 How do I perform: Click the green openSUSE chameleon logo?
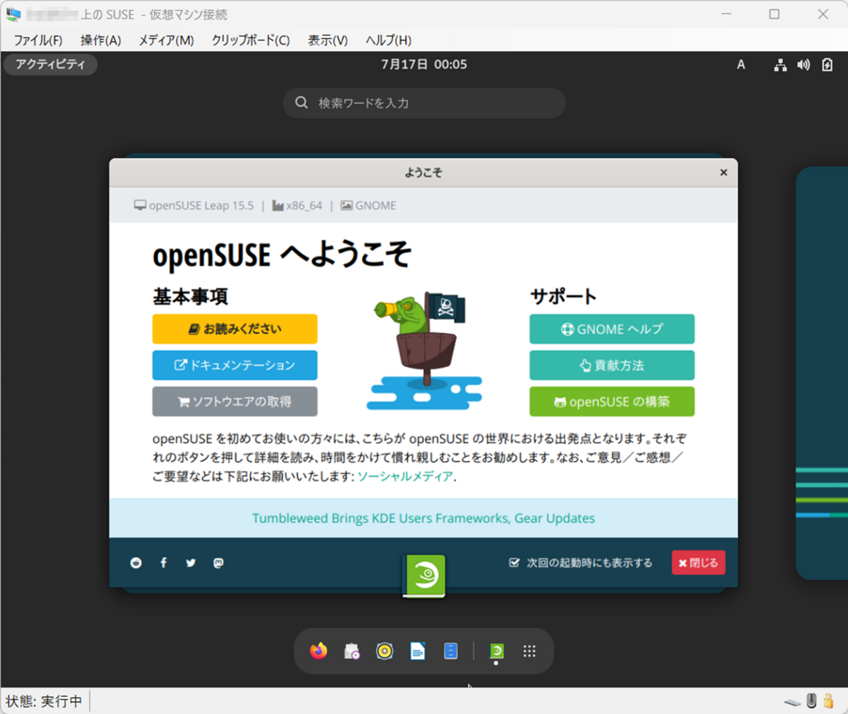[424, 575]
